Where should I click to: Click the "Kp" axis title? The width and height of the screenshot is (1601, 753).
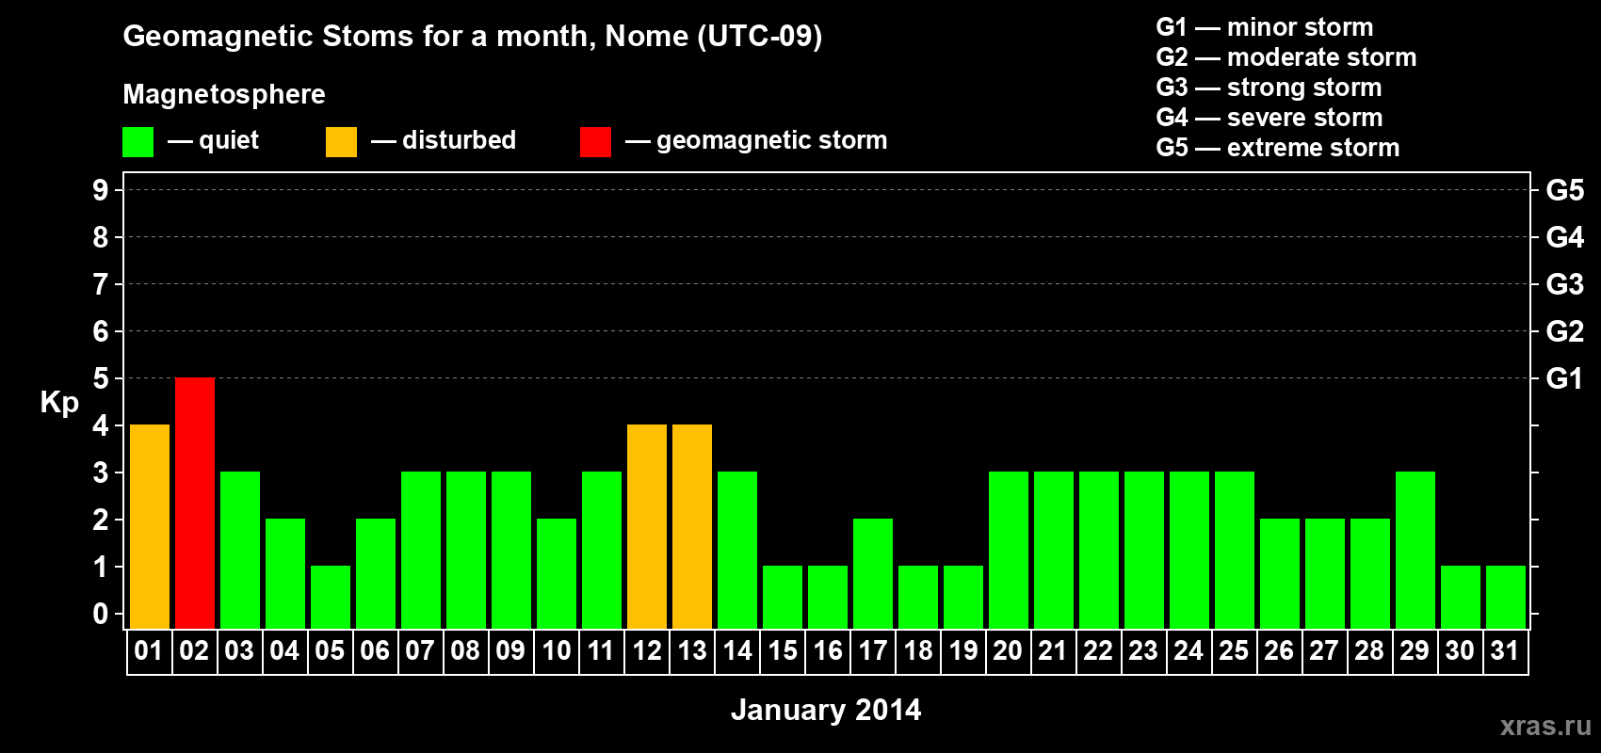click(x=59, y=403)
